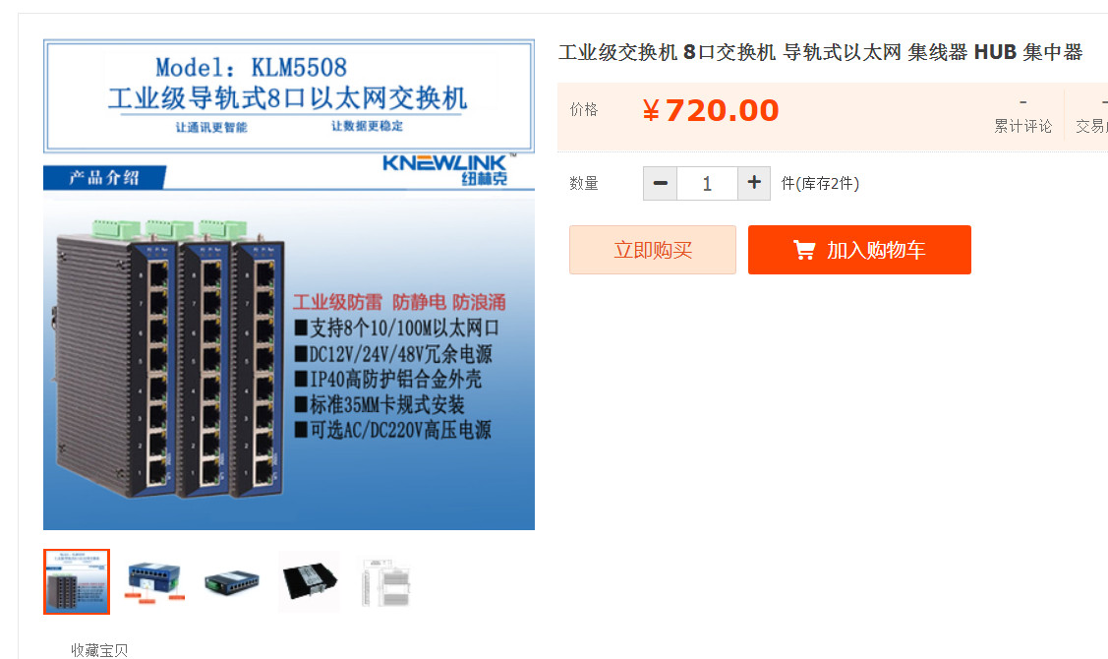Click the 加入购物车 add to cart button
1108x659 pixels.
point(859,250)
